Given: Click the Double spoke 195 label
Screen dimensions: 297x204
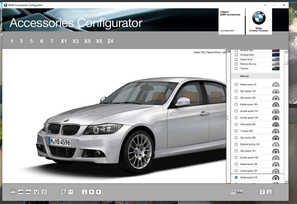Looking at the screenshot, I should [x=249, y=157].
